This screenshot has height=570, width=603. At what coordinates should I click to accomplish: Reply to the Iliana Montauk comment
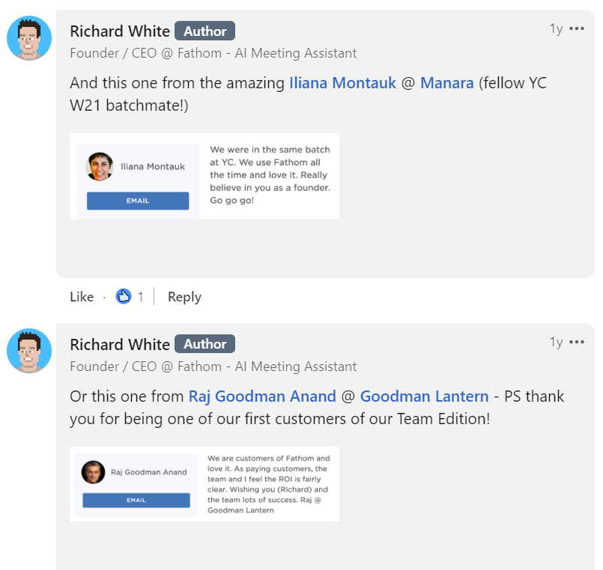click(x=184, y=297)
